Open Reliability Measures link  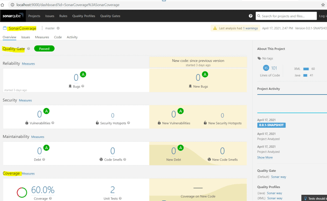(x=28, y=64)
